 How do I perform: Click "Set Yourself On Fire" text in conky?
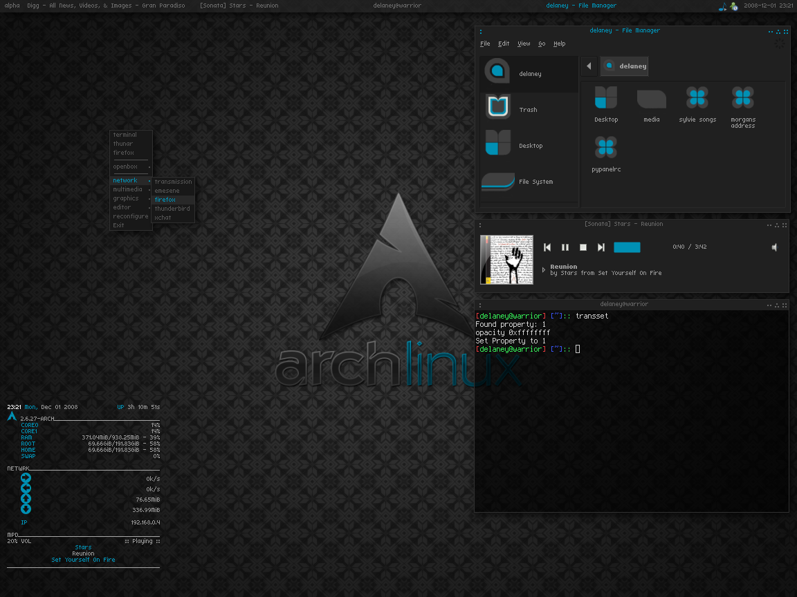(x=83, y=560)
